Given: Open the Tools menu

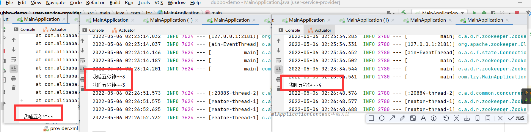Looking at the screenshot, I should pyautogui.click(x=144, y=3).
